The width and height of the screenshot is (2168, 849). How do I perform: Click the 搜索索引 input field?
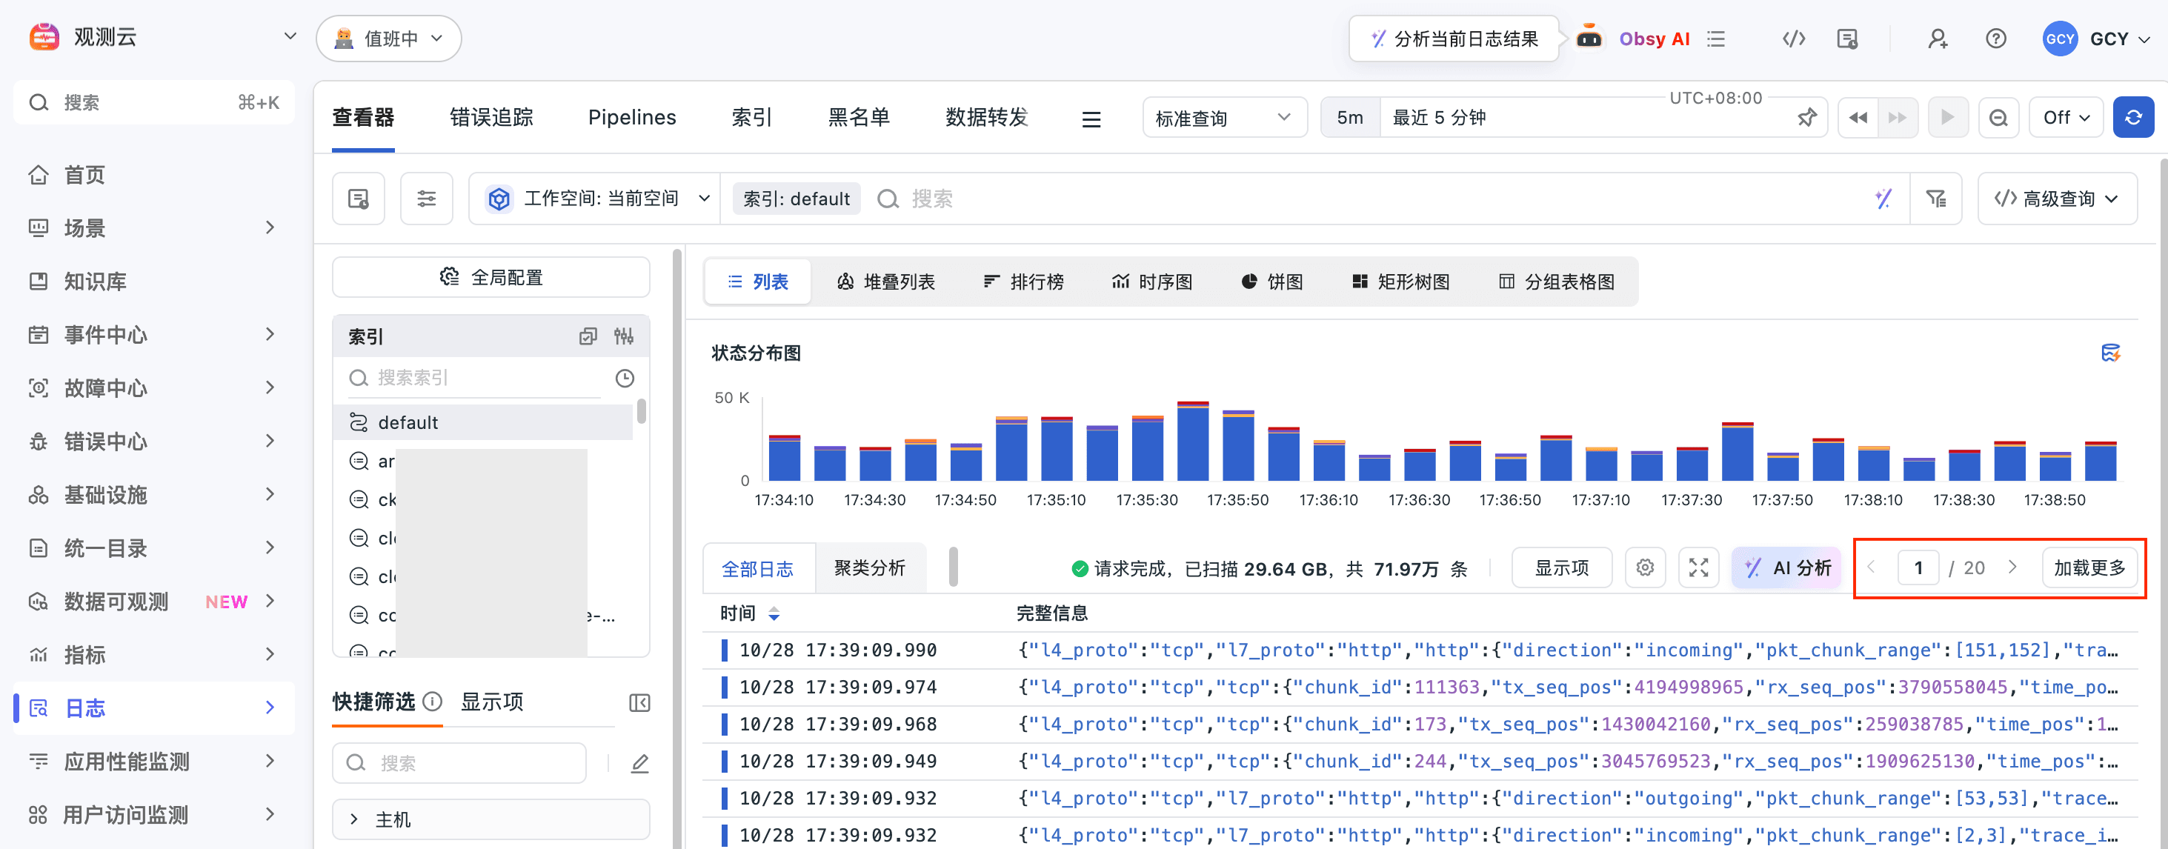(x=476, y=378)
